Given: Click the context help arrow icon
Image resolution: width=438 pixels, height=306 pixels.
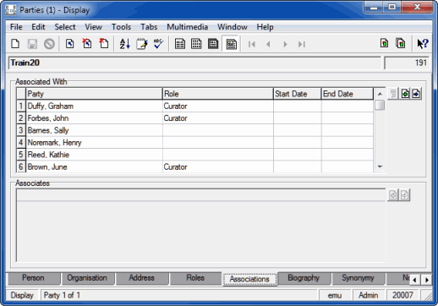Looking at the screenshot, I should click(x=423, y=44).
